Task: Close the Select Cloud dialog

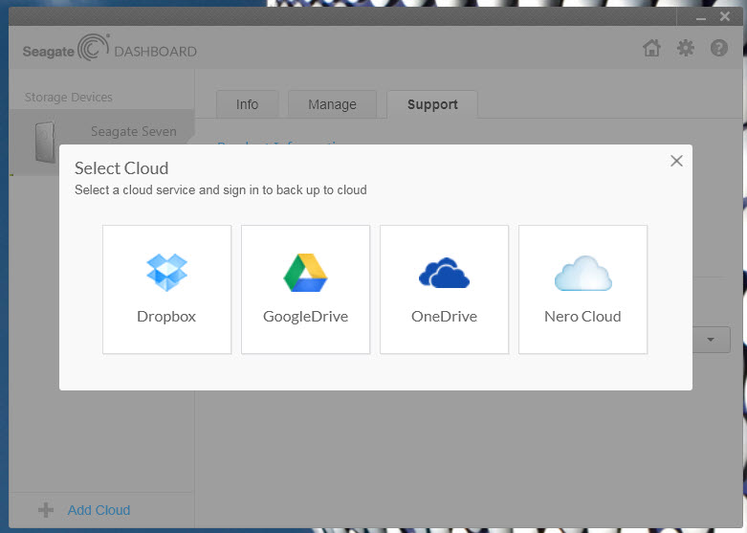Action: pyautogui.click(x=676, y=161)
